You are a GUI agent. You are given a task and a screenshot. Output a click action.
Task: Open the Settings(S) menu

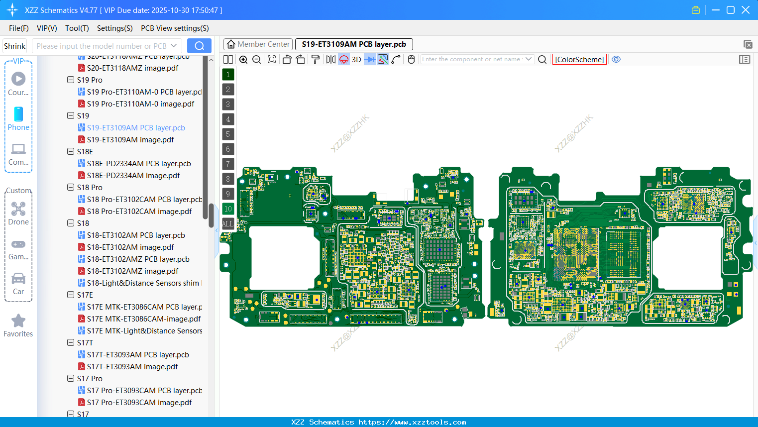tap(114, 28)
